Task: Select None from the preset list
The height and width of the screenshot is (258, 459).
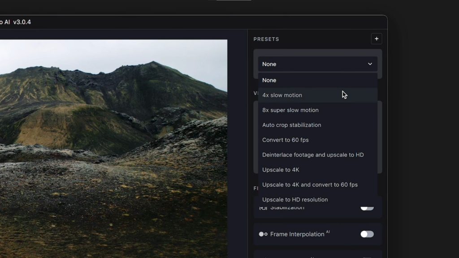Action: [x=318, y=80]
